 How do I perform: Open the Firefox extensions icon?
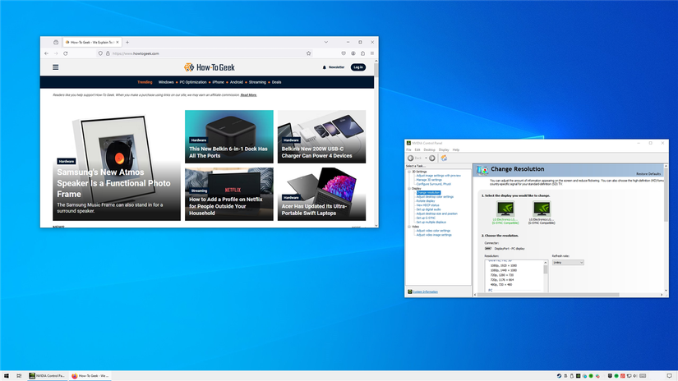pos(362,53)
